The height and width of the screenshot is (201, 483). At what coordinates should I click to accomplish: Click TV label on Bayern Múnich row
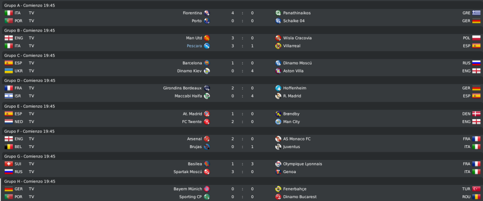point(31,189)
